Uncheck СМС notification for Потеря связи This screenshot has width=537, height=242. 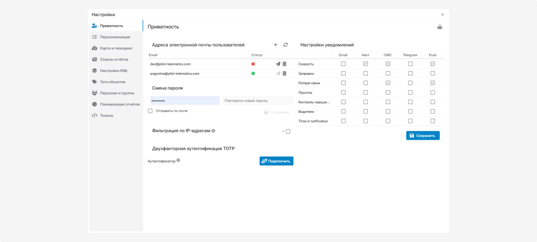point(388,83)
